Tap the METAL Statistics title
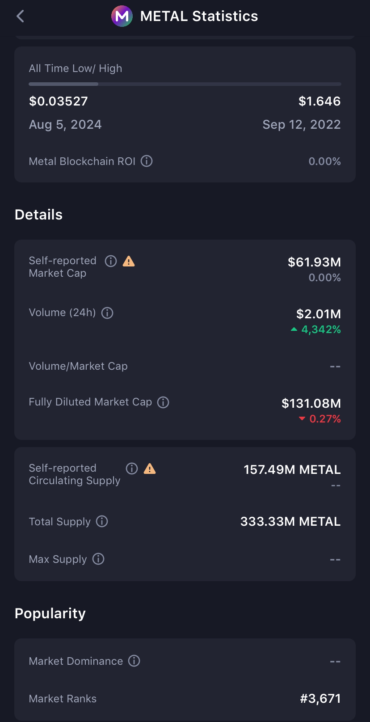 [x=199, y=17]
